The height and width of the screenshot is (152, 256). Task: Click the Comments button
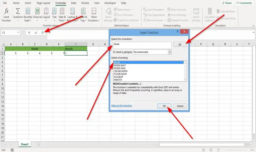click(x=244, y=3)
